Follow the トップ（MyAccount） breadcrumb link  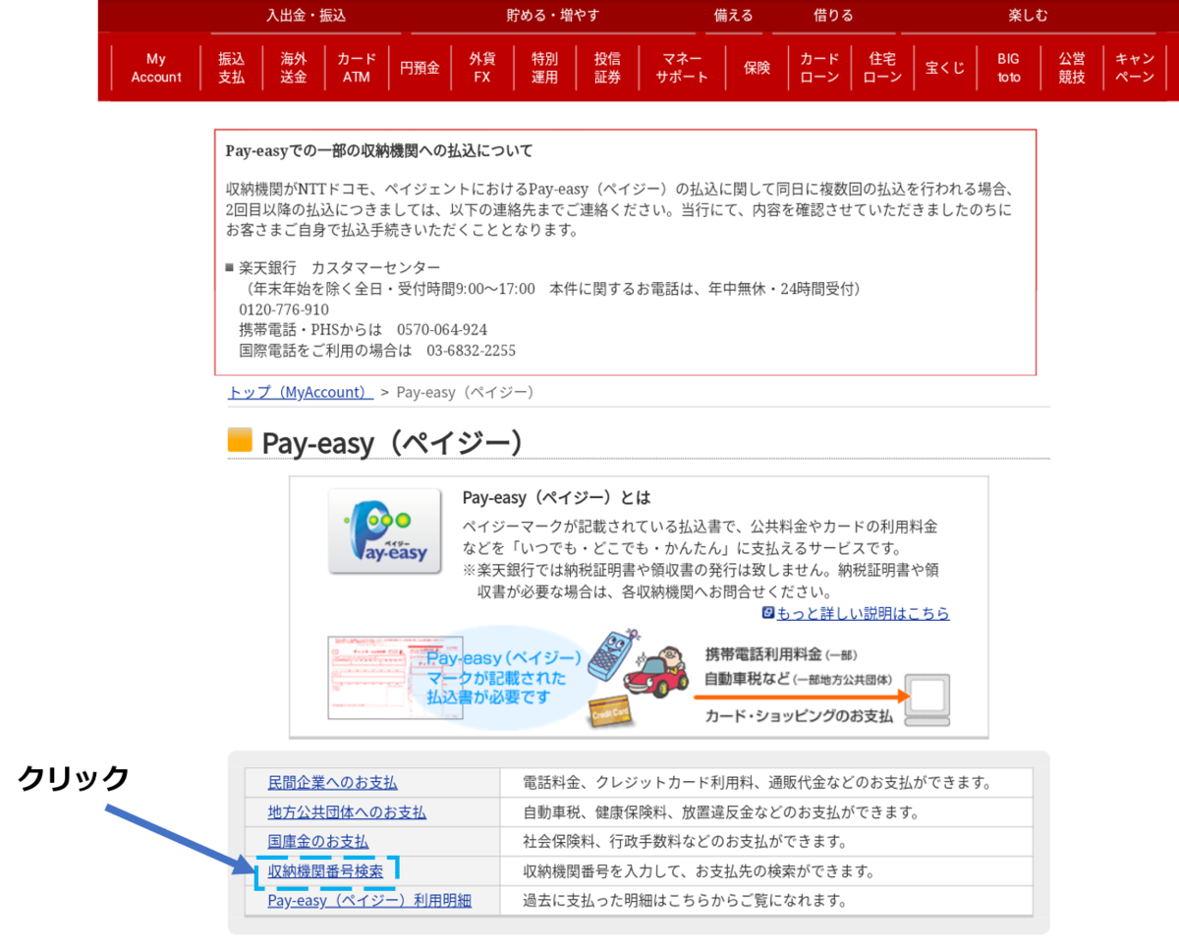coord(301,392)
